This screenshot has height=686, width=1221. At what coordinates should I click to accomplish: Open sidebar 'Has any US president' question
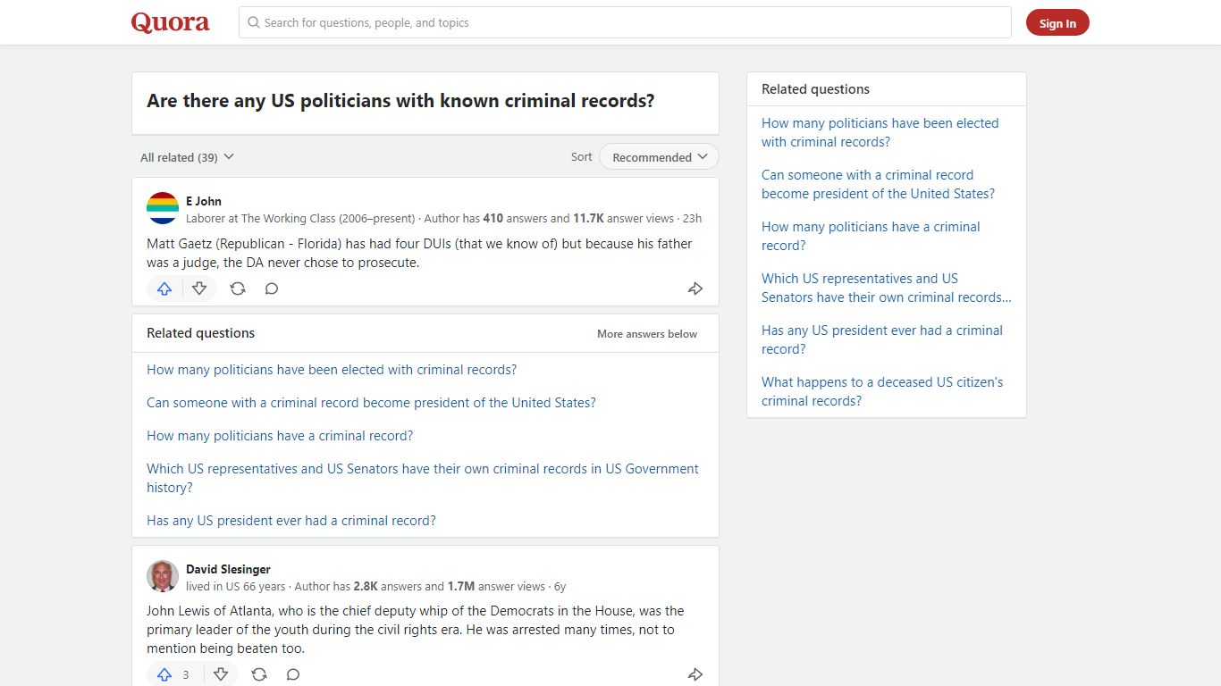882,339
